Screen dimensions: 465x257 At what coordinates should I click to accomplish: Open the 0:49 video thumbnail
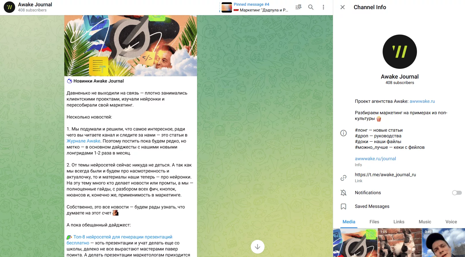pyautogui.click(x=444, y=243)
